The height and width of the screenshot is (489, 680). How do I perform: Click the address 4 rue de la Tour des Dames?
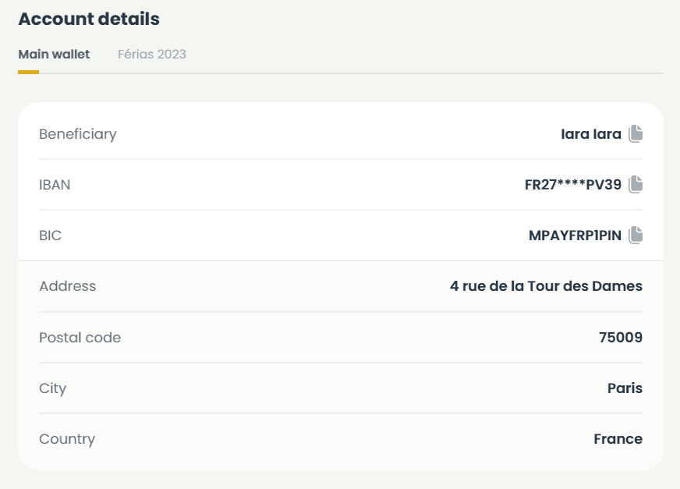click(x=546, y=286)
